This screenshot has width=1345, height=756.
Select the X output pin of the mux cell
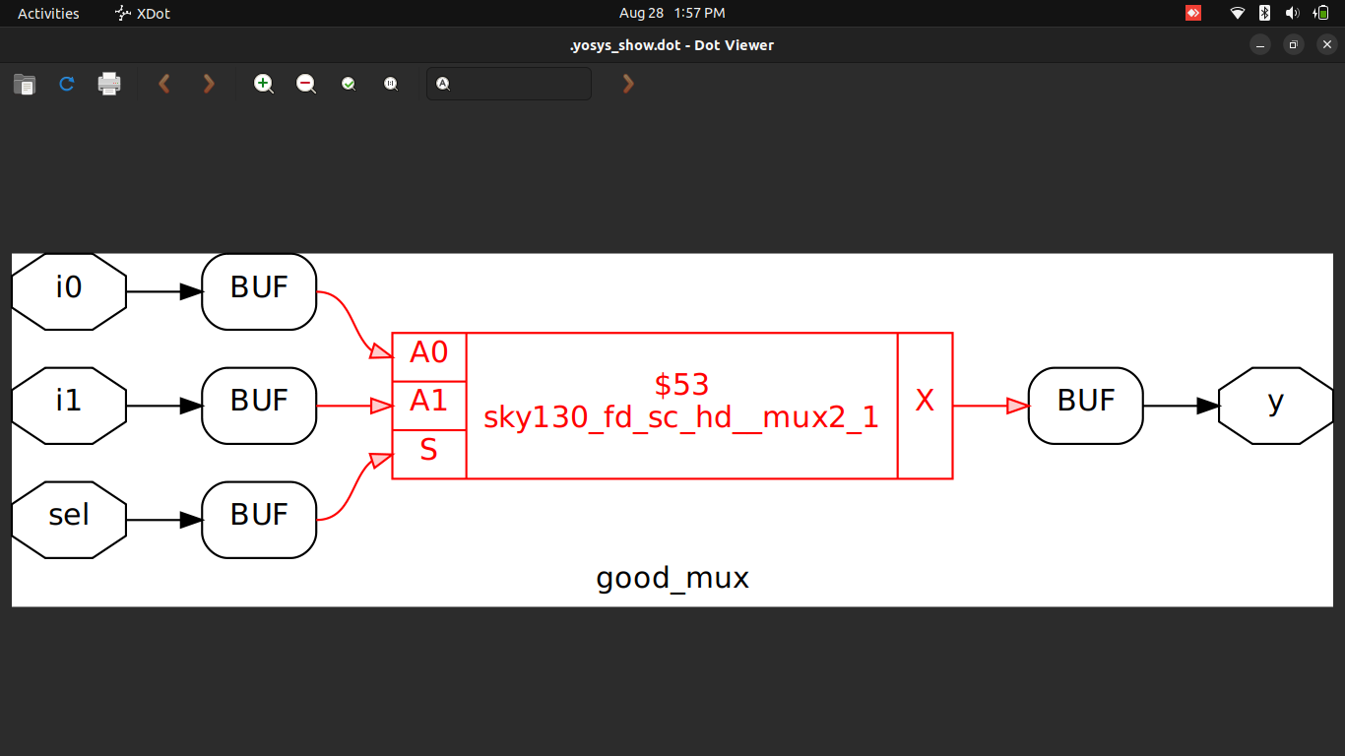(925, 404)
